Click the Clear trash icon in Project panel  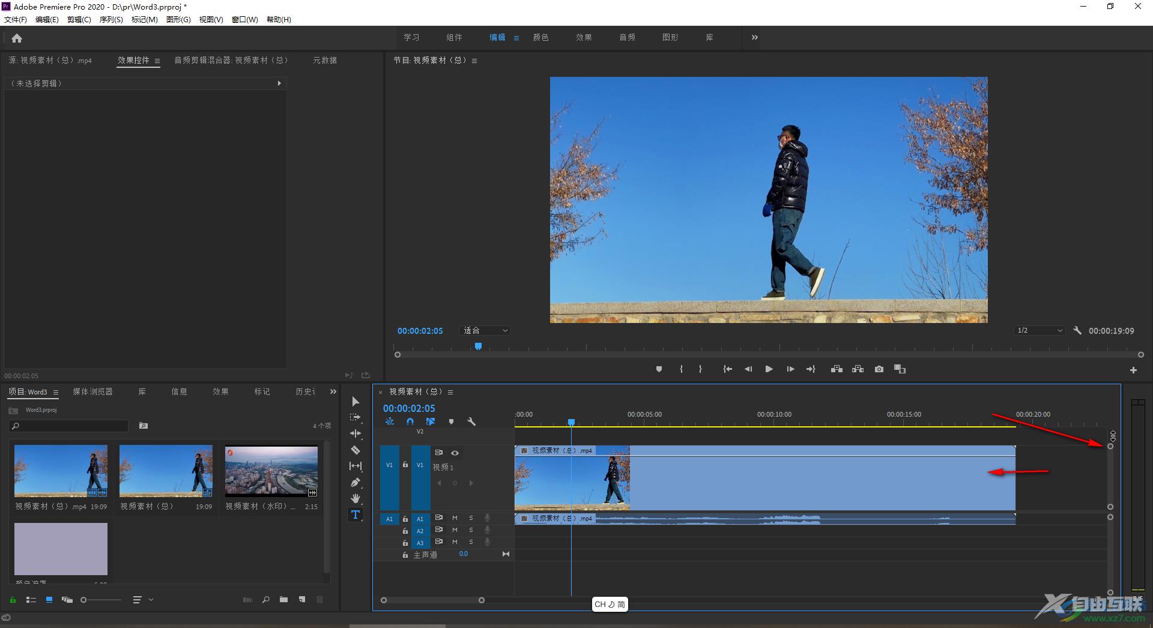coord(319,599)
